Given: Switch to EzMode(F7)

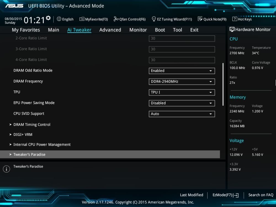Looking at the screenshot, I should click(225, 195).
